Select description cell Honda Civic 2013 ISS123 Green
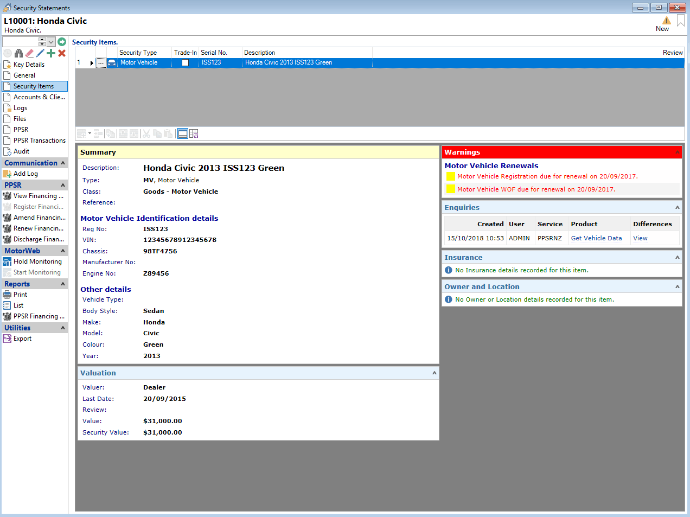Screen dimensions: 690x517 (307, 63)
